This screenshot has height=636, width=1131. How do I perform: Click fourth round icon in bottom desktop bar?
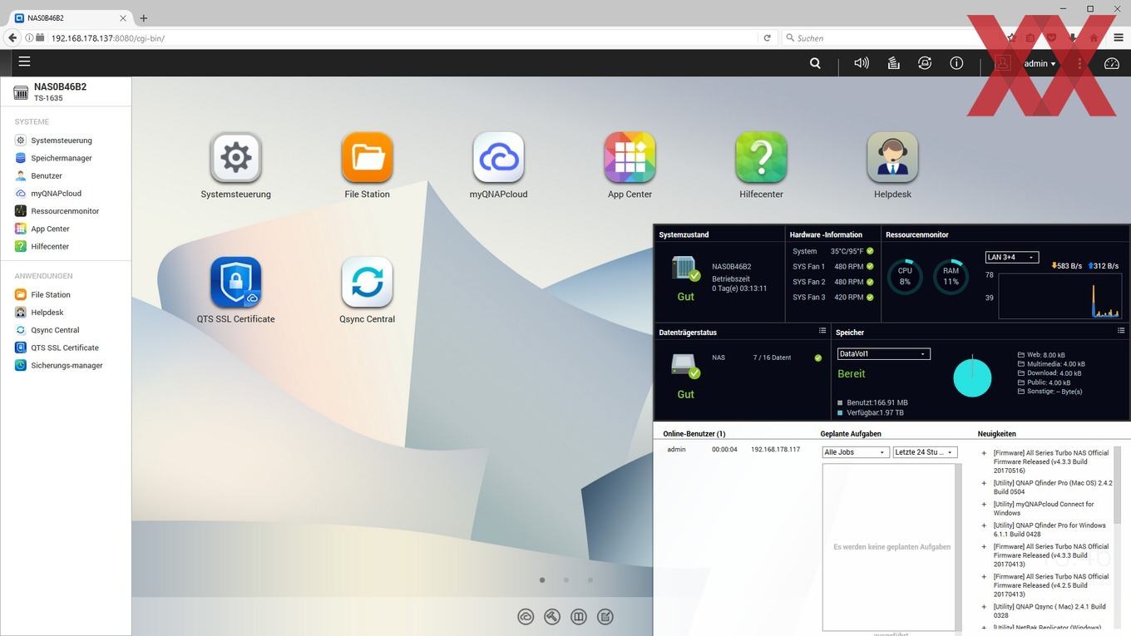[x=605, y=616]
